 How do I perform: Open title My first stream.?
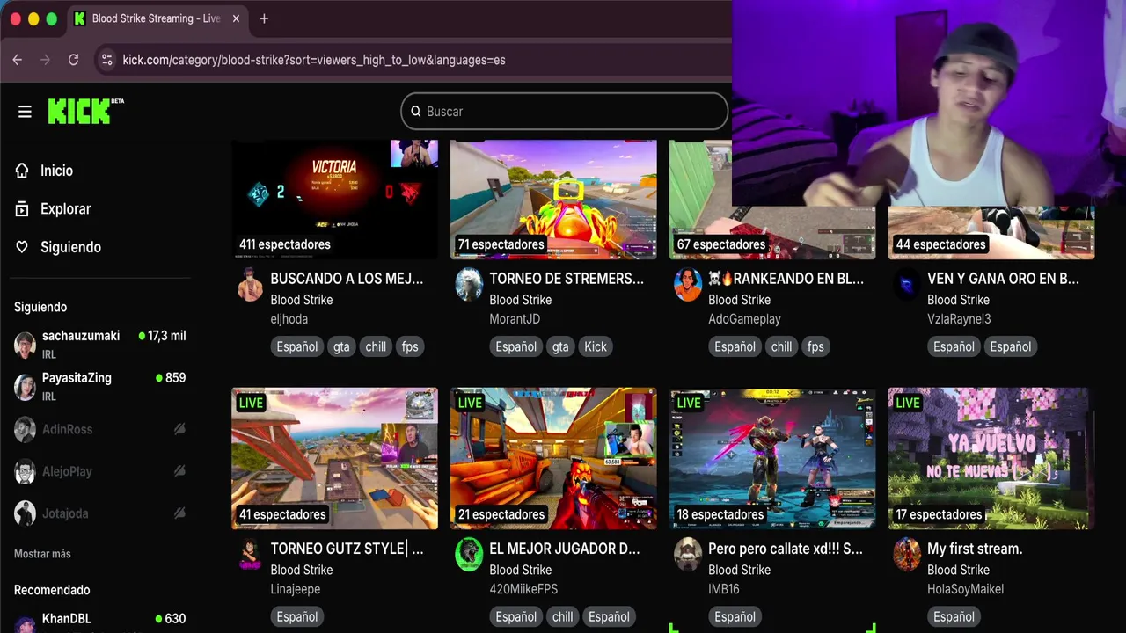coord(975,549)
